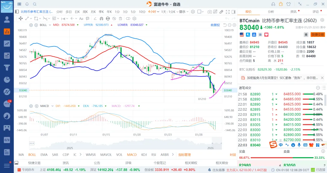Toggle the MACD indicator in indicator bar
The width and height of the screenshot is (327, 173).
point(132,155)
